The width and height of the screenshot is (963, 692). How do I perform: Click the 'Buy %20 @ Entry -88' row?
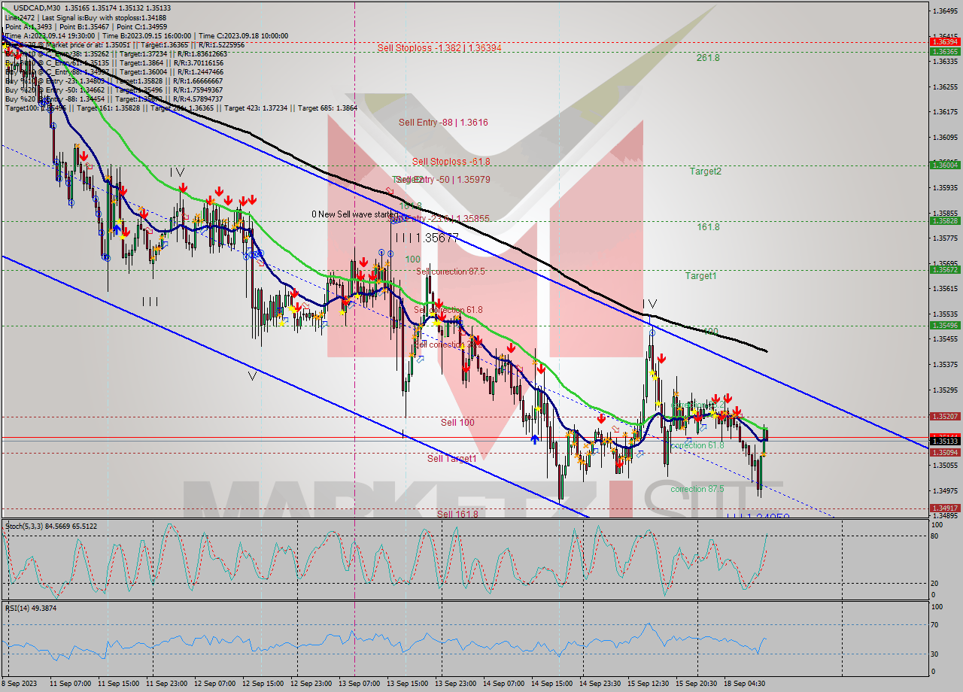114,99
